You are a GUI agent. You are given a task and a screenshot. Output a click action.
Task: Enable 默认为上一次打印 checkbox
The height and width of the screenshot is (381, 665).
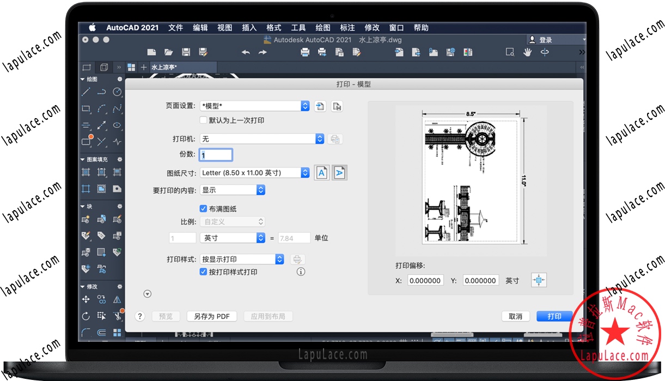pos(204,120)
